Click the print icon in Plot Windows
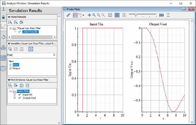This screenshot has height=125, width=196. click(22, 85)
